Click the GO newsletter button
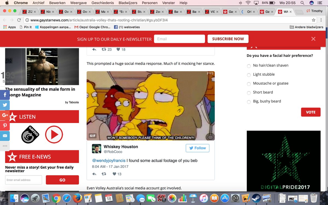328x205 pixels. click(x=62, y=180)
